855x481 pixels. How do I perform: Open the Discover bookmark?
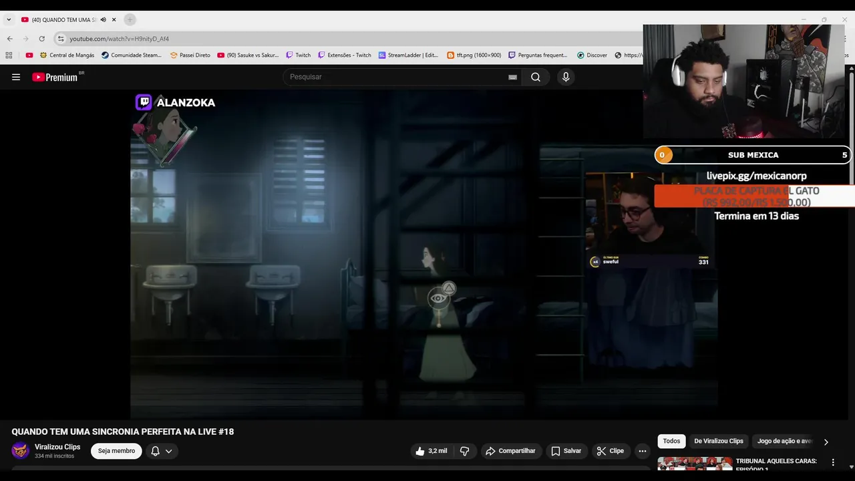(x=592, y=55)
